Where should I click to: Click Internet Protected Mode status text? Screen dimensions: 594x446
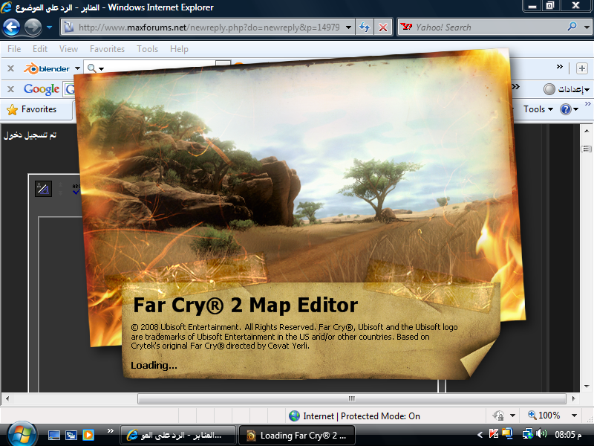[362, 416]
